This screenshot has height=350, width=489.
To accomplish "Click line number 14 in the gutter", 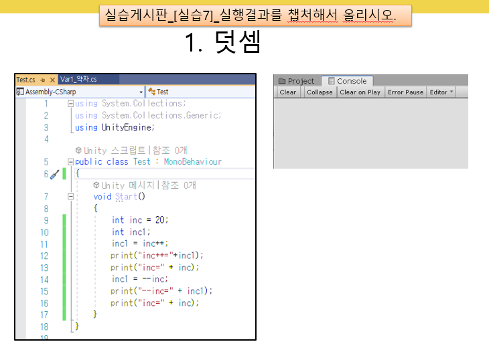I will tap(44, 280).
